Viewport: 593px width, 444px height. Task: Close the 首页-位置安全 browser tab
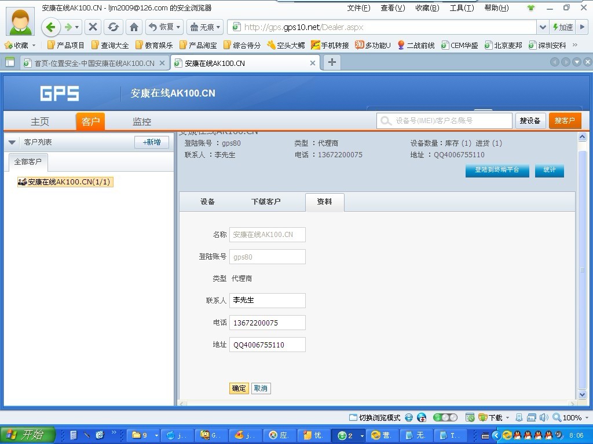pos(162,63)
